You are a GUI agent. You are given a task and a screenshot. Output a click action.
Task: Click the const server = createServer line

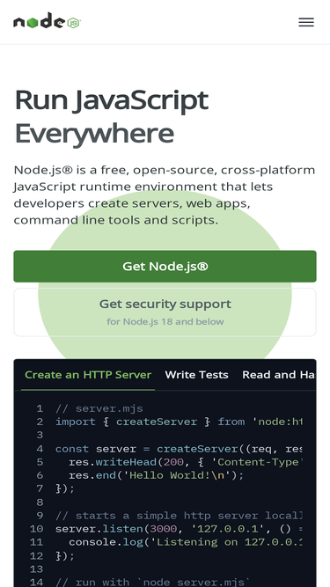click(179, 449)
